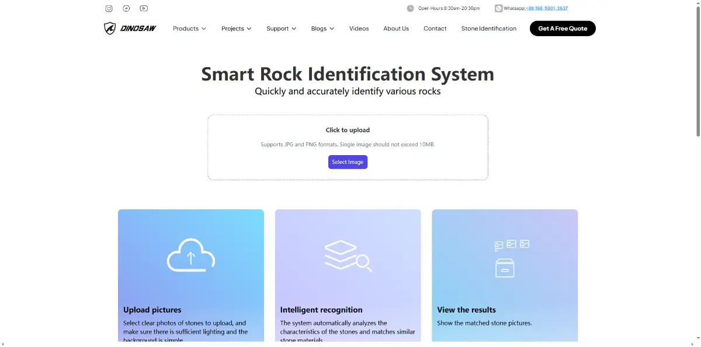Click the Dinosaw logo
This screenshot has height=347, width=701.
pos(130,29)
